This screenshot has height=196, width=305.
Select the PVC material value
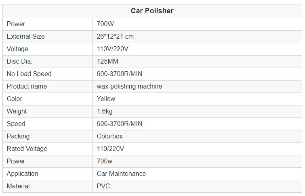(x=103, y=186)
